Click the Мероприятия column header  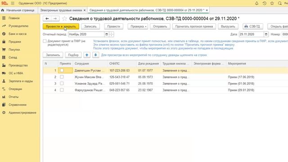click(x=257, y=63)
